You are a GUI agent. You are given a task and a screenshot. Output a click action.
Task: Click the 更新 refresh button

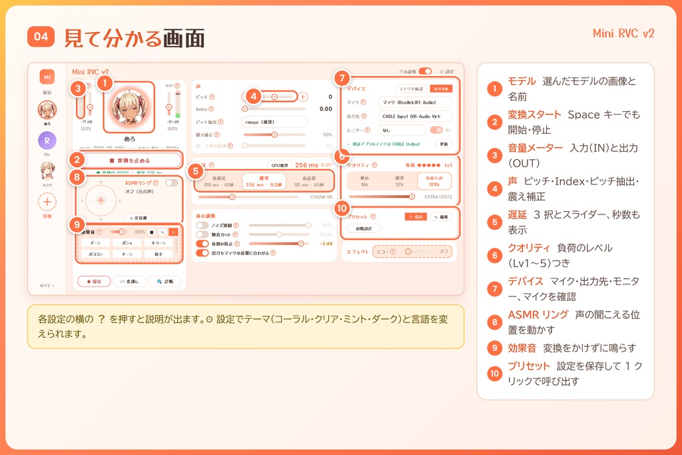pyautogui.click(x=444, y=144)
